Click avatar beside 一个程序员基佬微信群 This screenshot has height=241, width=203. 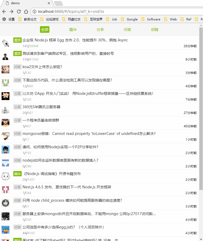coord(5,123)
